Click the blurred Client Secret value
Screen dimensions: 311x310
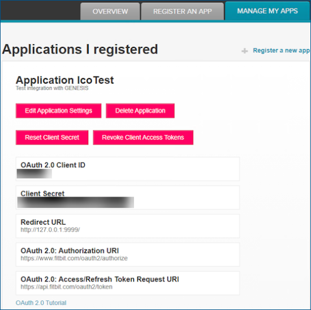[x=76, y=202]
